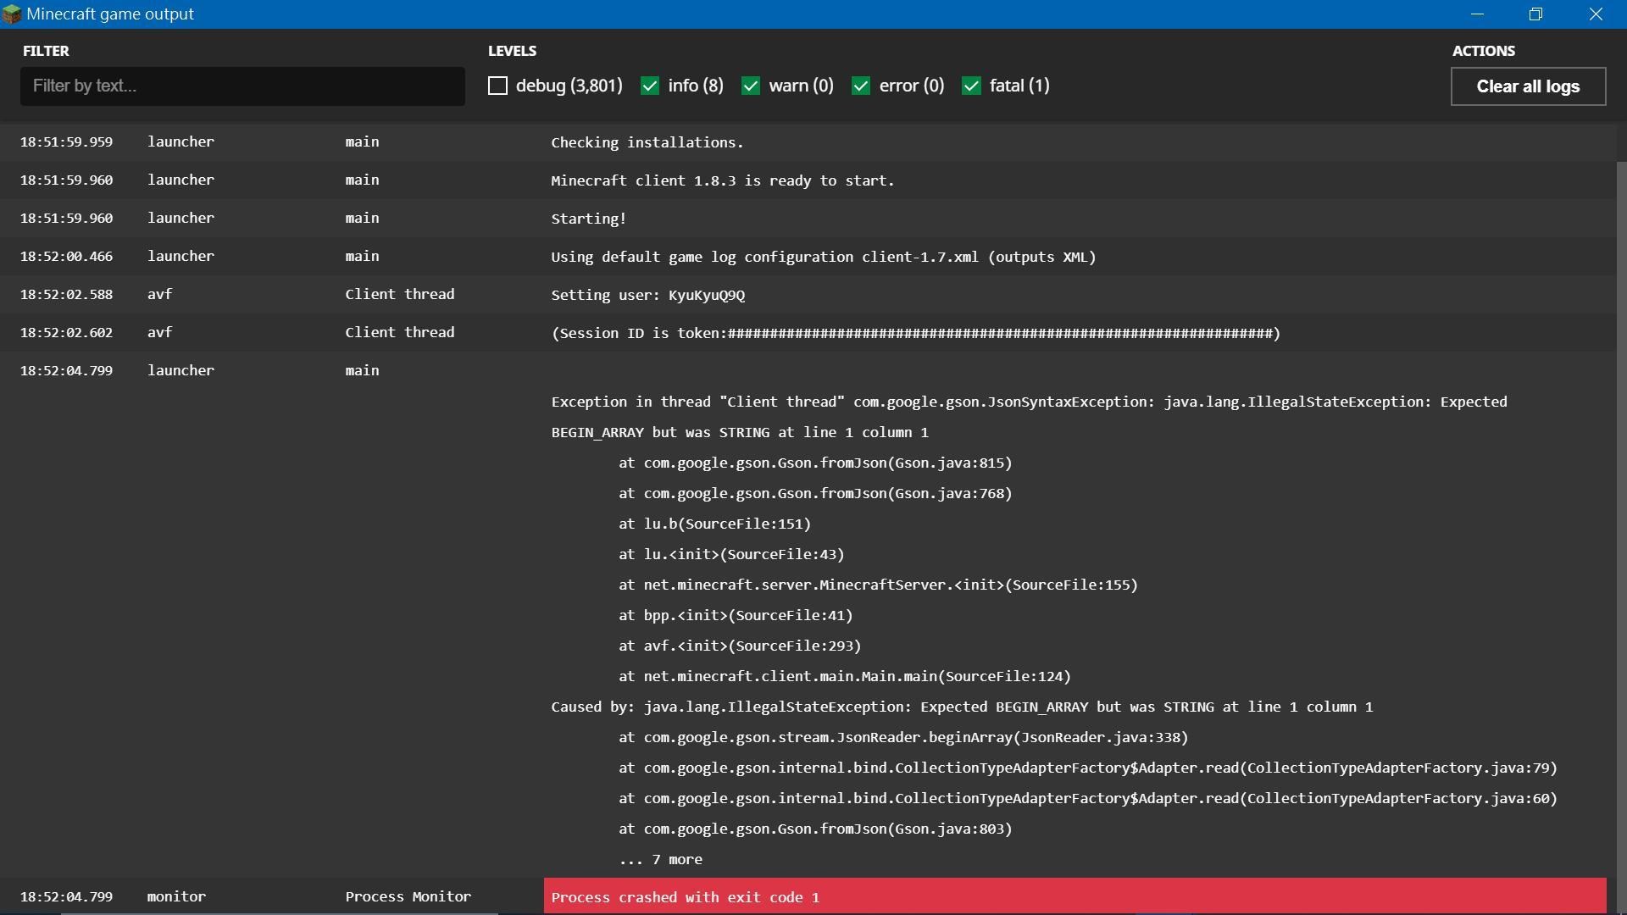Click the LEVELS heading label
Image resolution: width=1627 pixels, height=915 pixels.
[x=512, y=51]
